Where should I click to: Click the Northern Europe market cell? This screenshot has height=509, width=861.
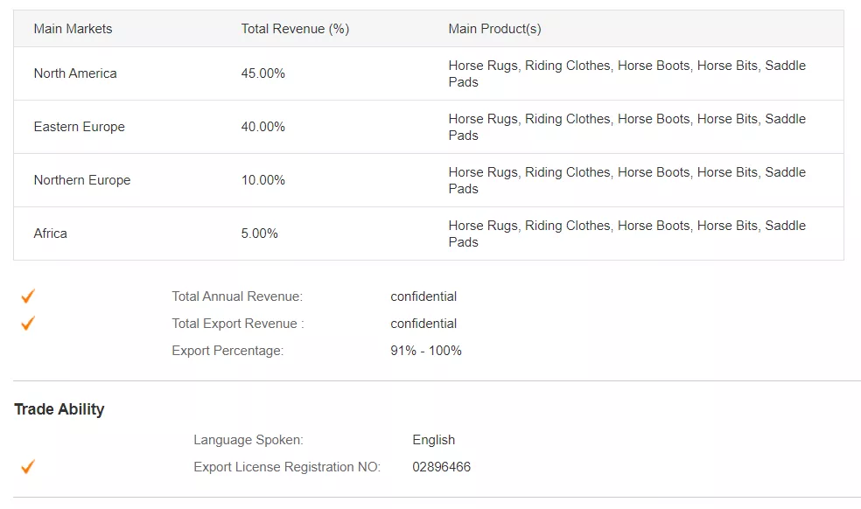tap(82, 180)
